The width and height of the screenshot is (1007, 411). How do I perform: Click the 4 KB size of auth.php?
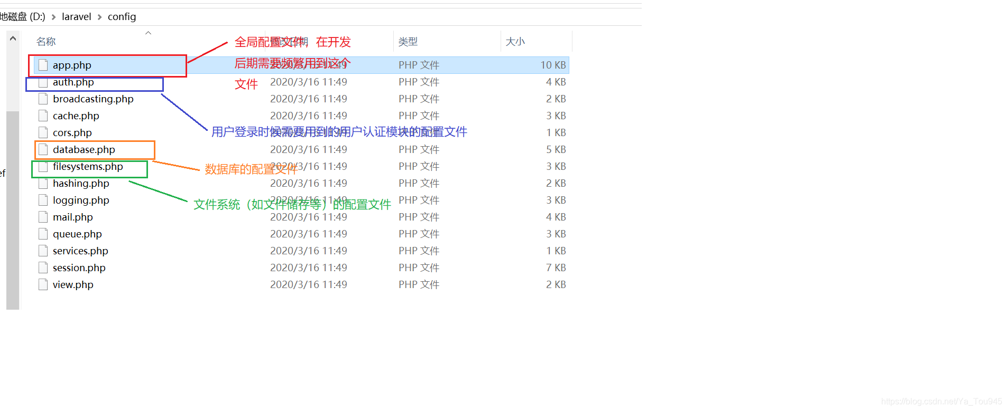[x=556, y=82]
